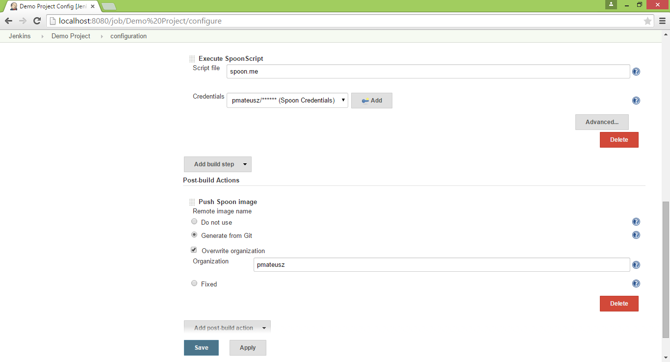
Task: Open help for Script file field
Action: pos(636,72)
